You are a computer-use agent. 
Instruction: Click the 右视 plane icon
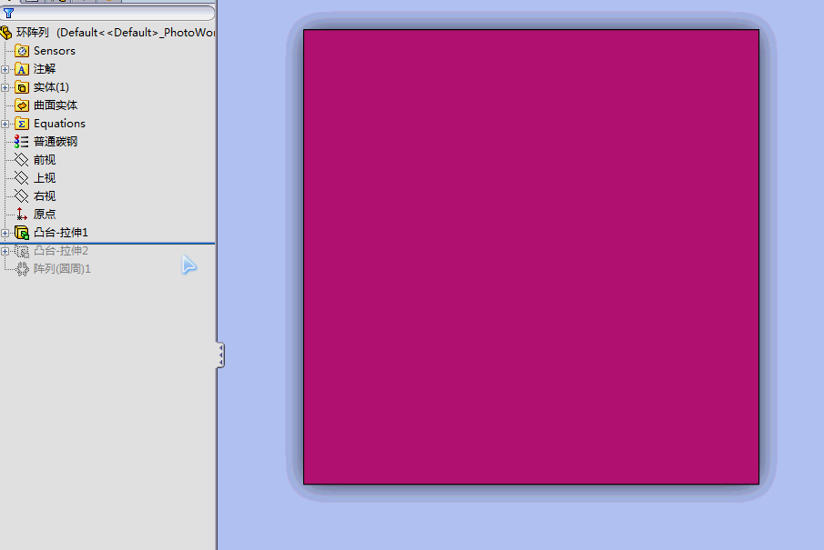[x=22, y=196]
